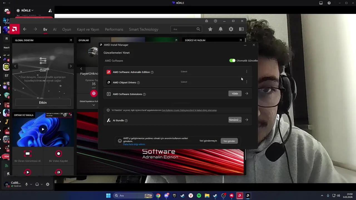Click the red globe icon under PlayerUnknown

pyautogui.click(x=94, y=93)
